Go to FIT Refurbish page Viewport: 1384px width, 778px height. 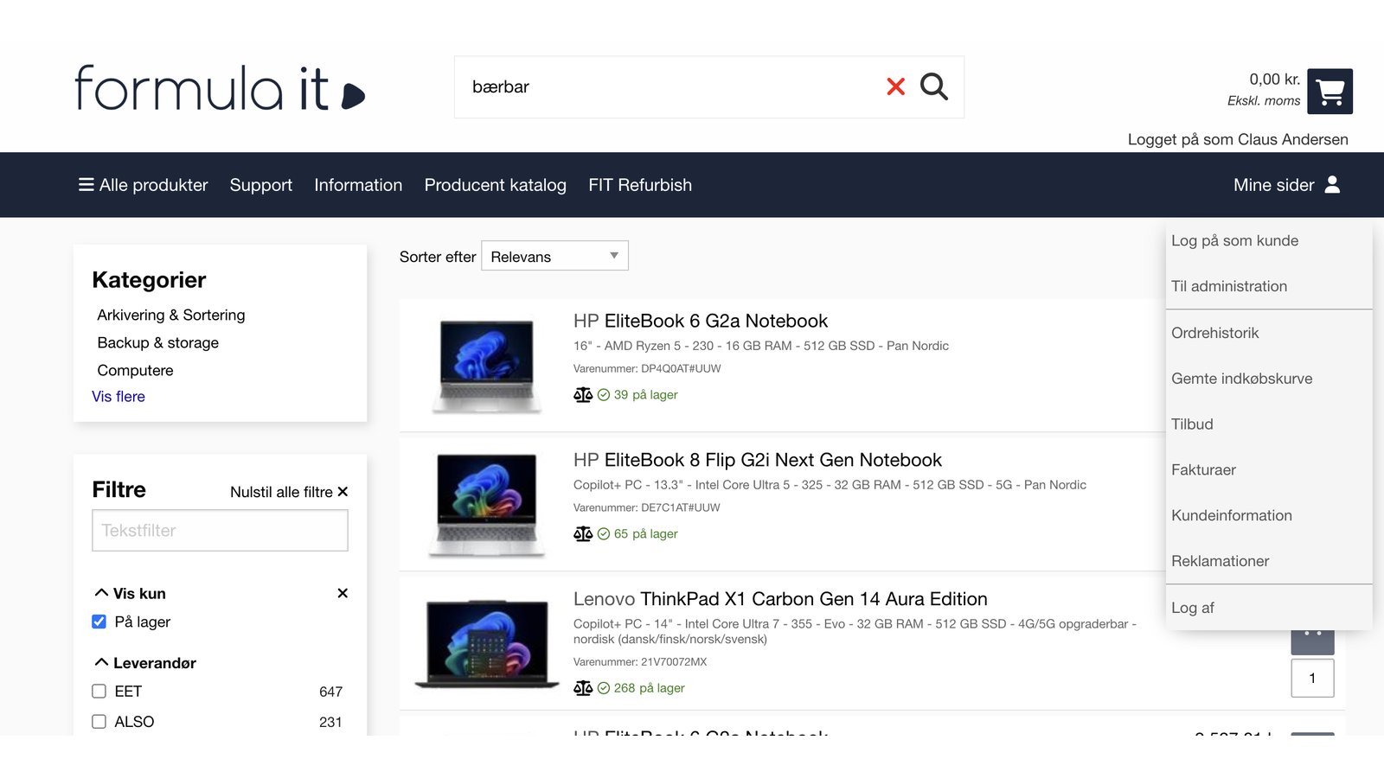point(640,185)
